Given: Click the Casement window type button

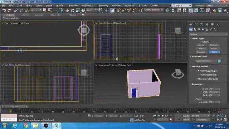Looking at the screenshot, I should (x=214, y=45).
